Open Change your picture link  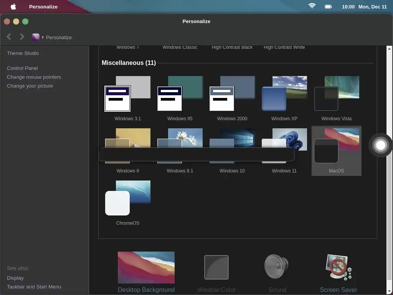coord(30,86)
